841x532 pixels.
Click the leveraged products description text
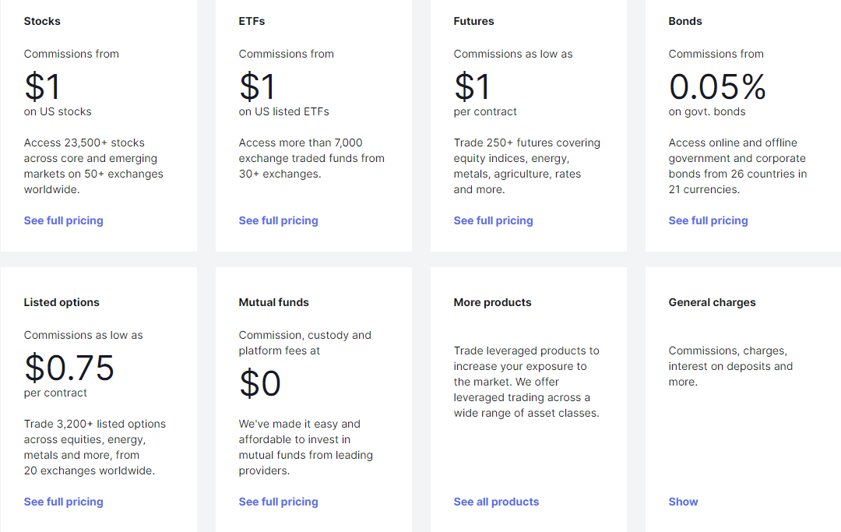[526, 382]
